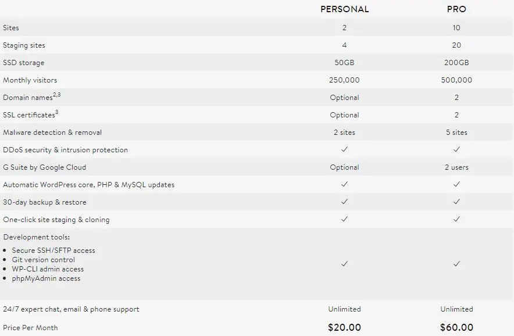The width and height of the screenshot is (514, 336).
Task: Click the Personal development tools checkmark
Action: (x=344, y=263)
